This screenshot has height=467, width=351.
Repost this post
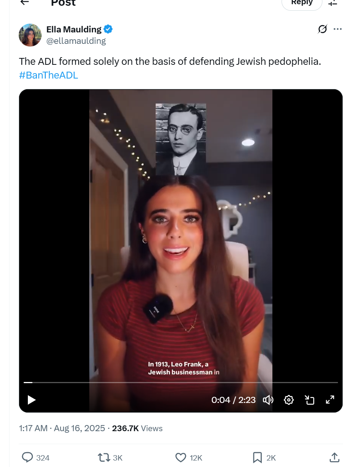point(104,457)
